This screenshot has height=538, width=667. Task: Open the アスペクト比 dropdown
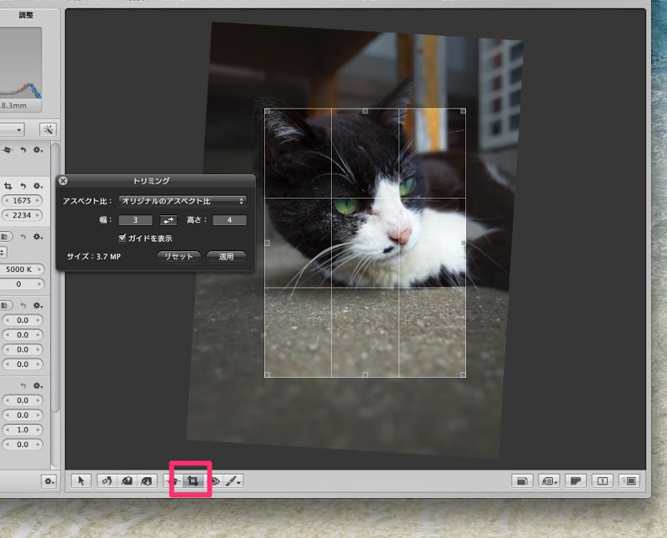click(182, 201)
